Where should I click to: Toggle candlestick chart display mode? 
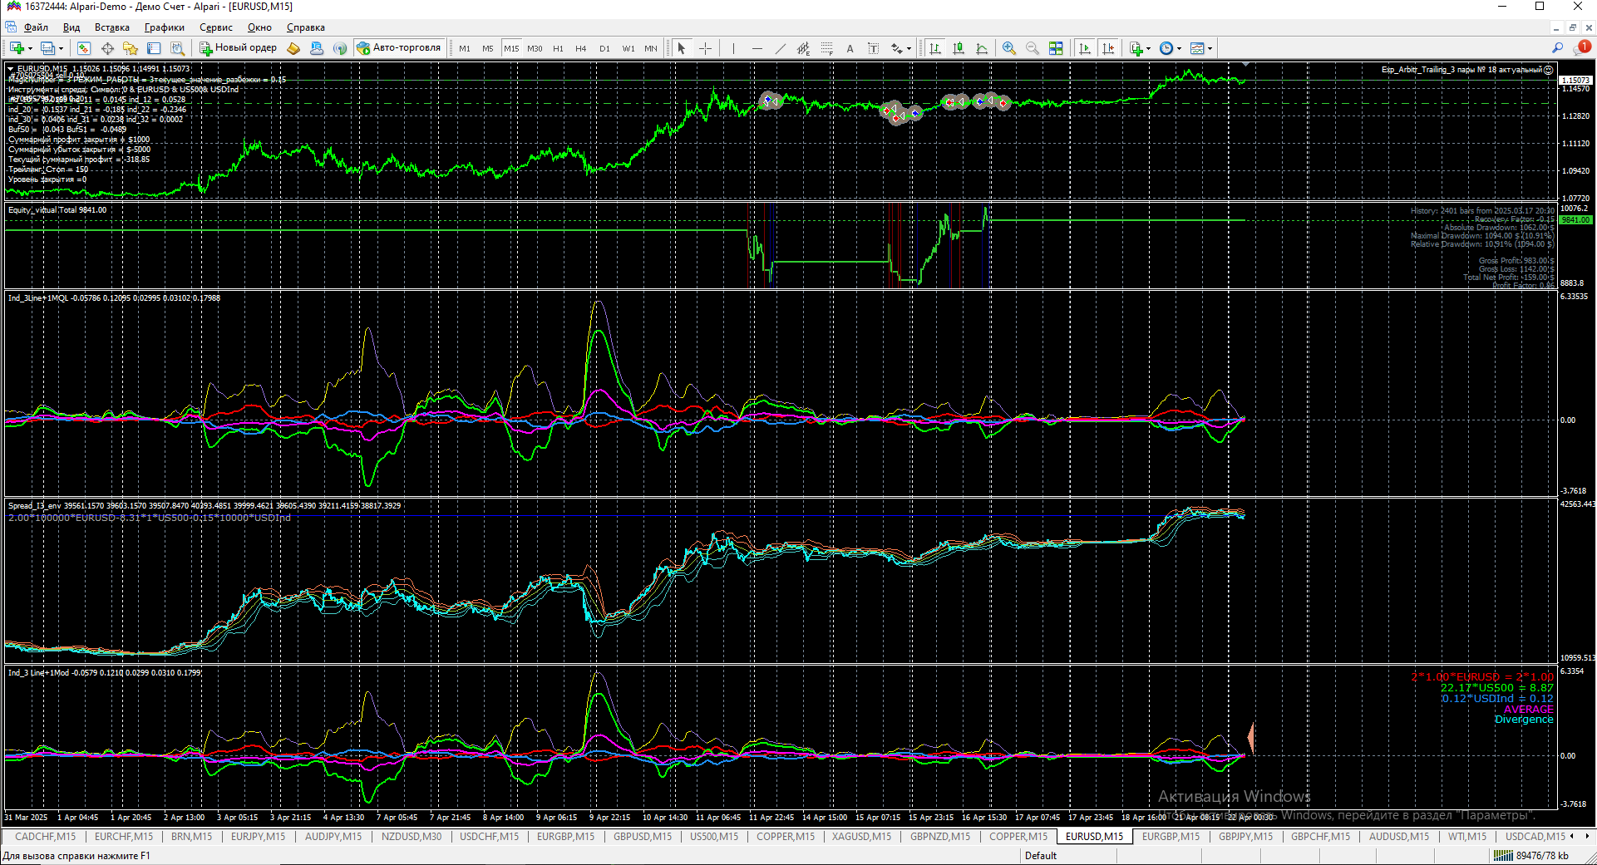click(x=959, y=48)
